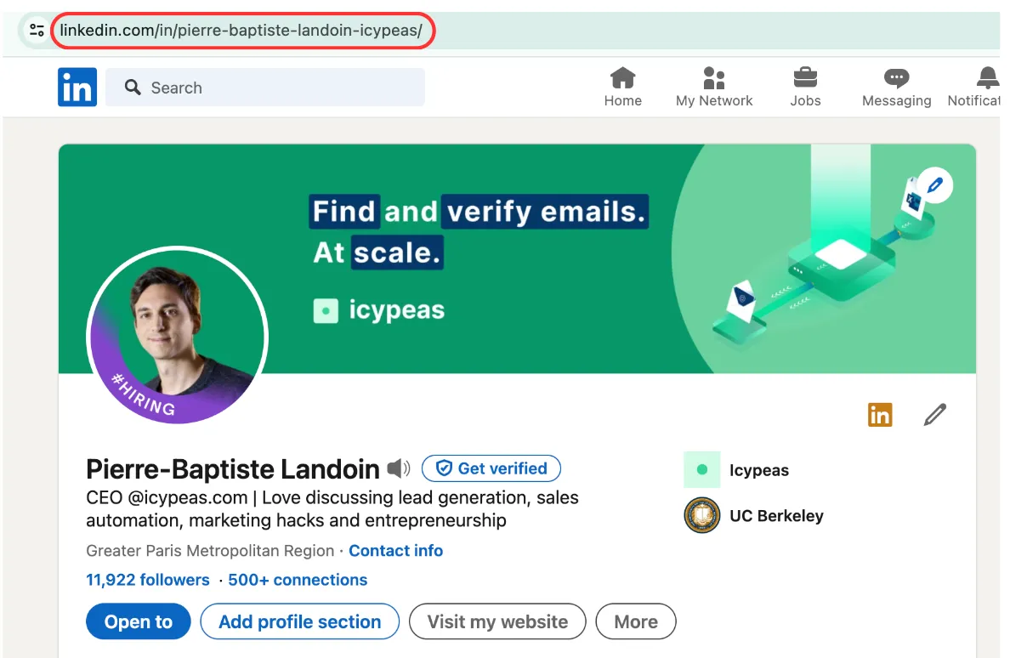This screenshot has height=658, width=1010.
Task: Open the profile photo with Hiring frame
Action: (177, 336)
